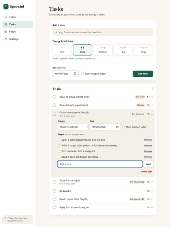170x227 pixels.
Task: Expand Reply to group project email task
Action: 152,97
